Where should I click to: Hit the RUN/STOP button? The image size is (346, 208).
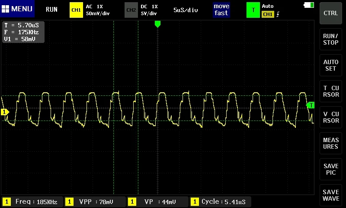[330, 39]
